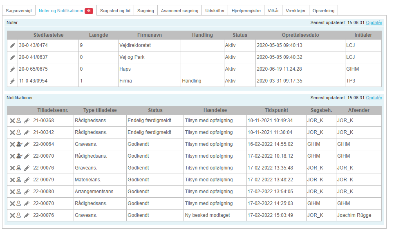Screen dimensions: 394x232
Task: Refresh Notifikationer using its Opdatér link
Action: click(374, 98)
